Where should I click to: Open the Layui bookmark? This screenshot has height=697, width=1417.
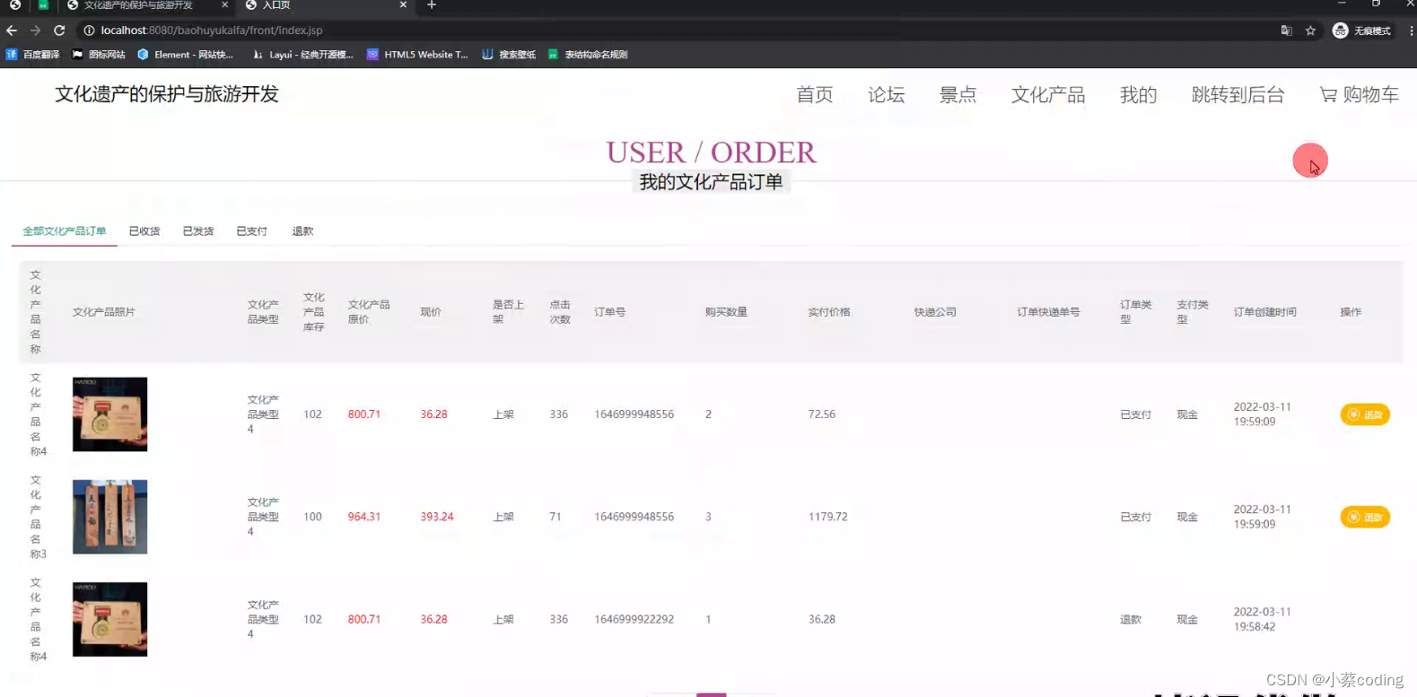(303, 55)
